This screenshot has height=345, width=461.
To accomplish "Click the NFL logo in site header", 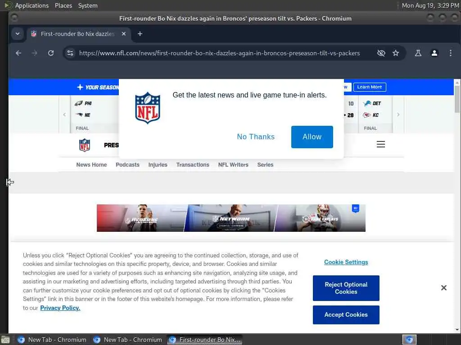I will 84,145.
